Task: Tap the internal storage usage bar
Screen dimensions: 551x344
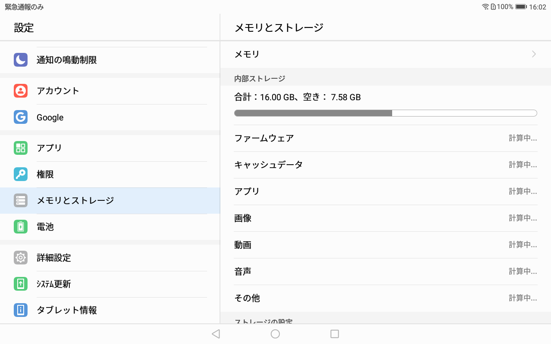Action: [385, 113]
